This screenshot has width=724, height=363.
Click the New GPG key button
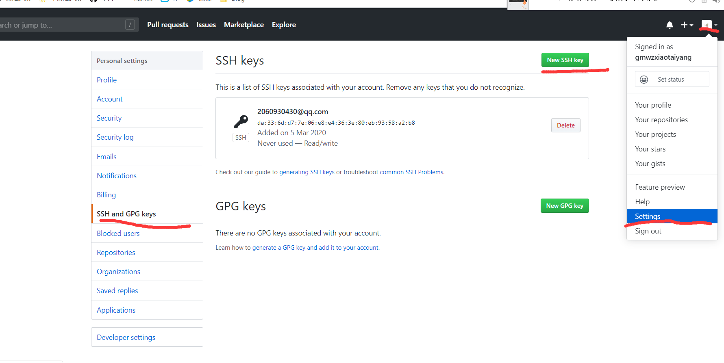(x=565, y=206)
